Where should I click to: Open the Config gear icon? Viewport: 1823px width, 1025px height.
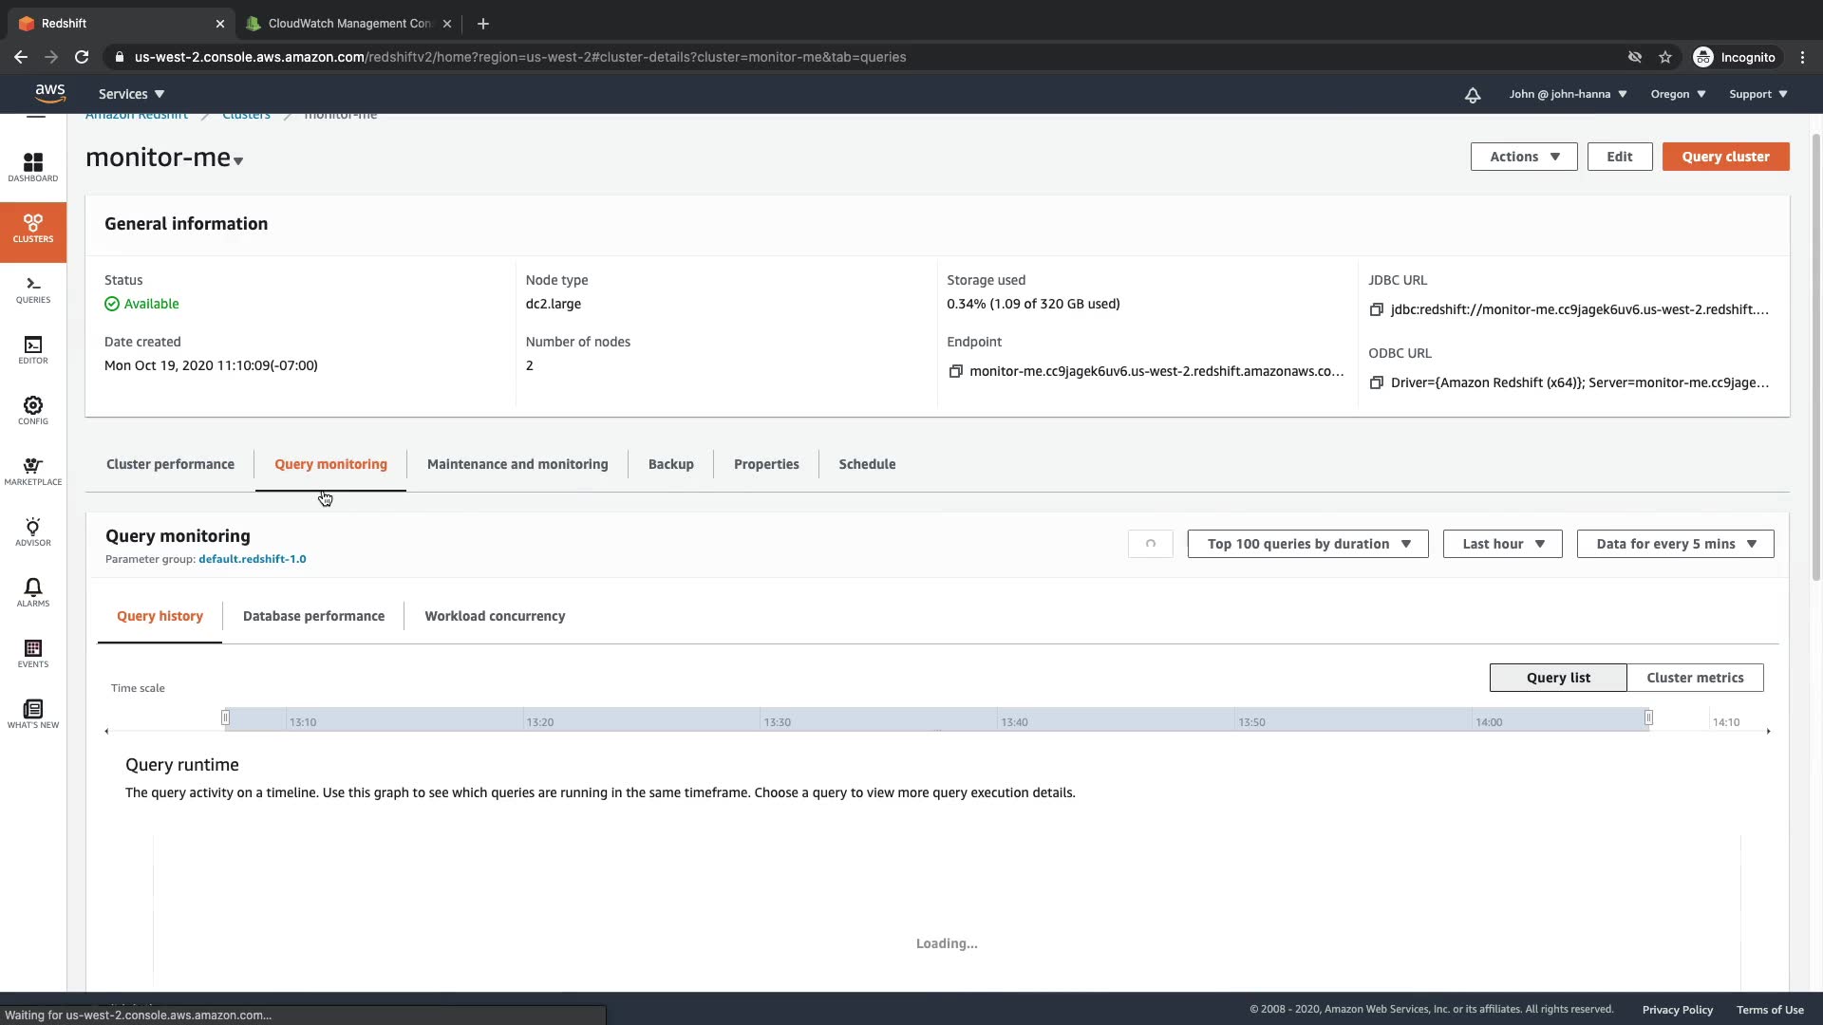coord(33,410)
